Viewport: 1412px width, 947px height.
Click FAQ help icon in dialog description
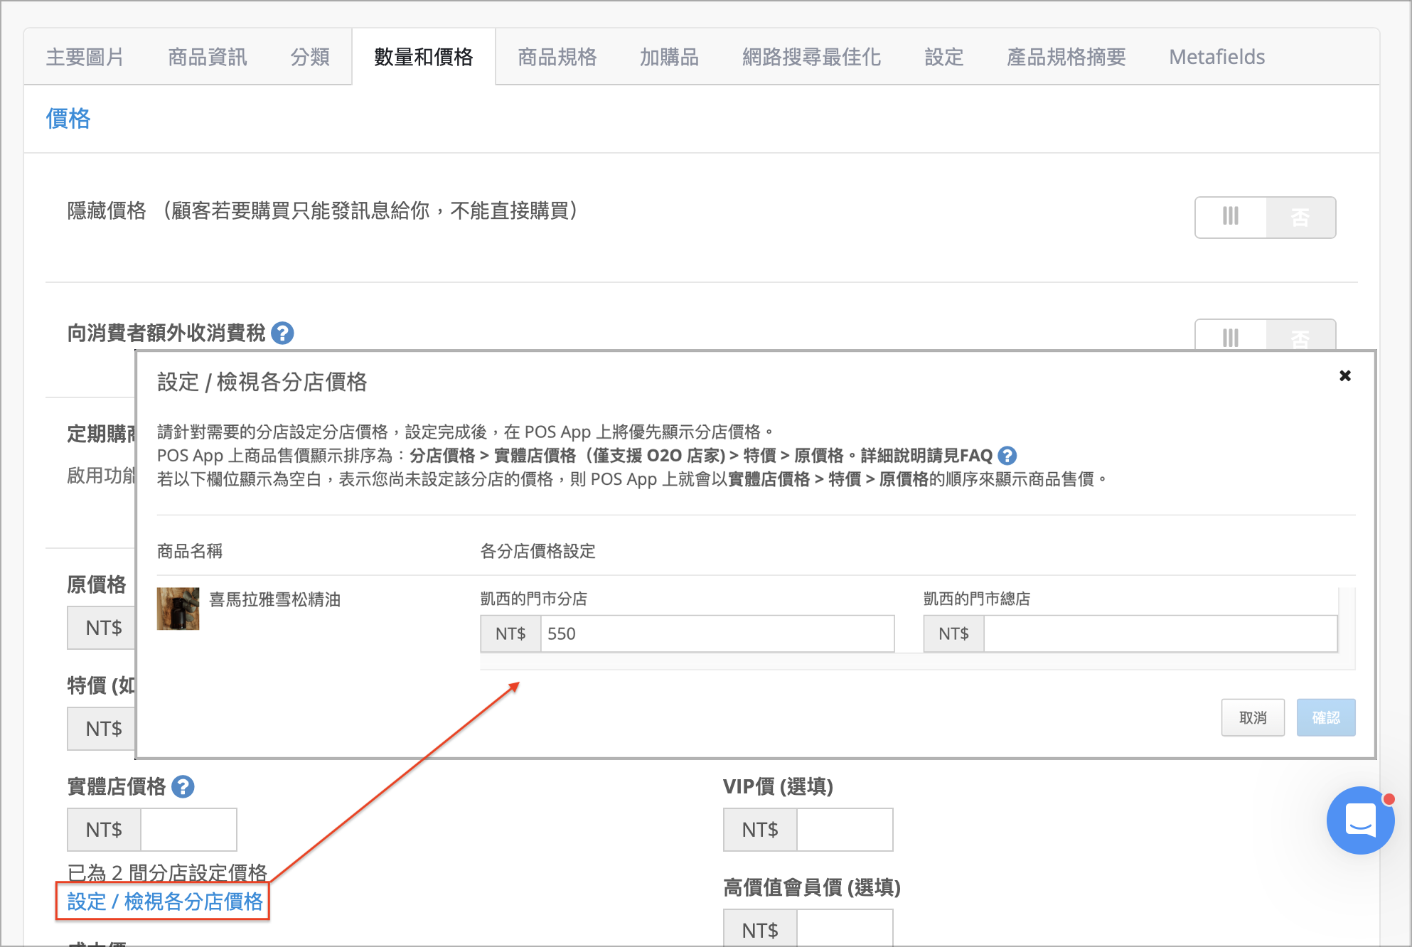pos(1007,456)
